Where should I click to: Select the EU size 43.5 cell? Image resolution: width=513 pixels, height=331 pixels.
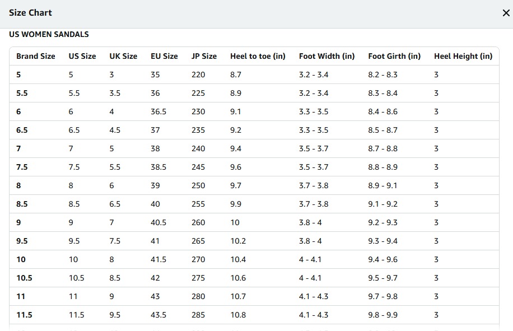click(x=158, y=315)
